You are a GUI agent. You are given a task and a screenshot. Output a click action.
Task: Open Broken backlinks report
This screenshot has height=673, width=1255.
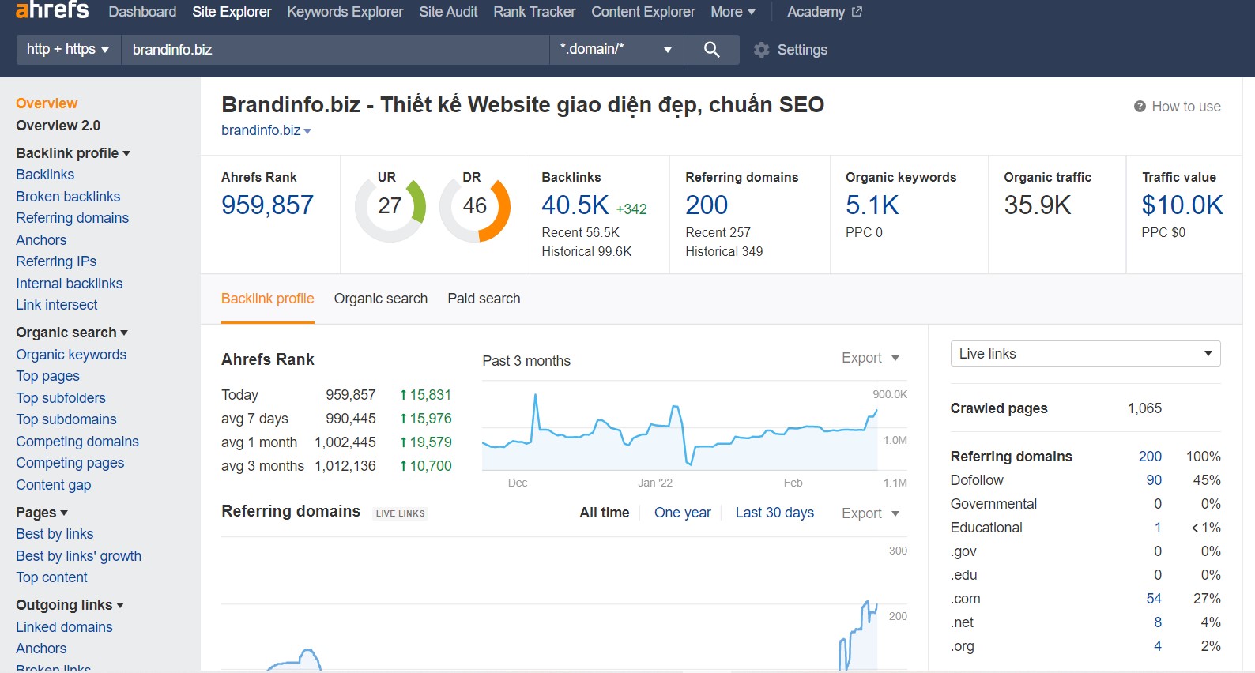click(x=68, y=197)
